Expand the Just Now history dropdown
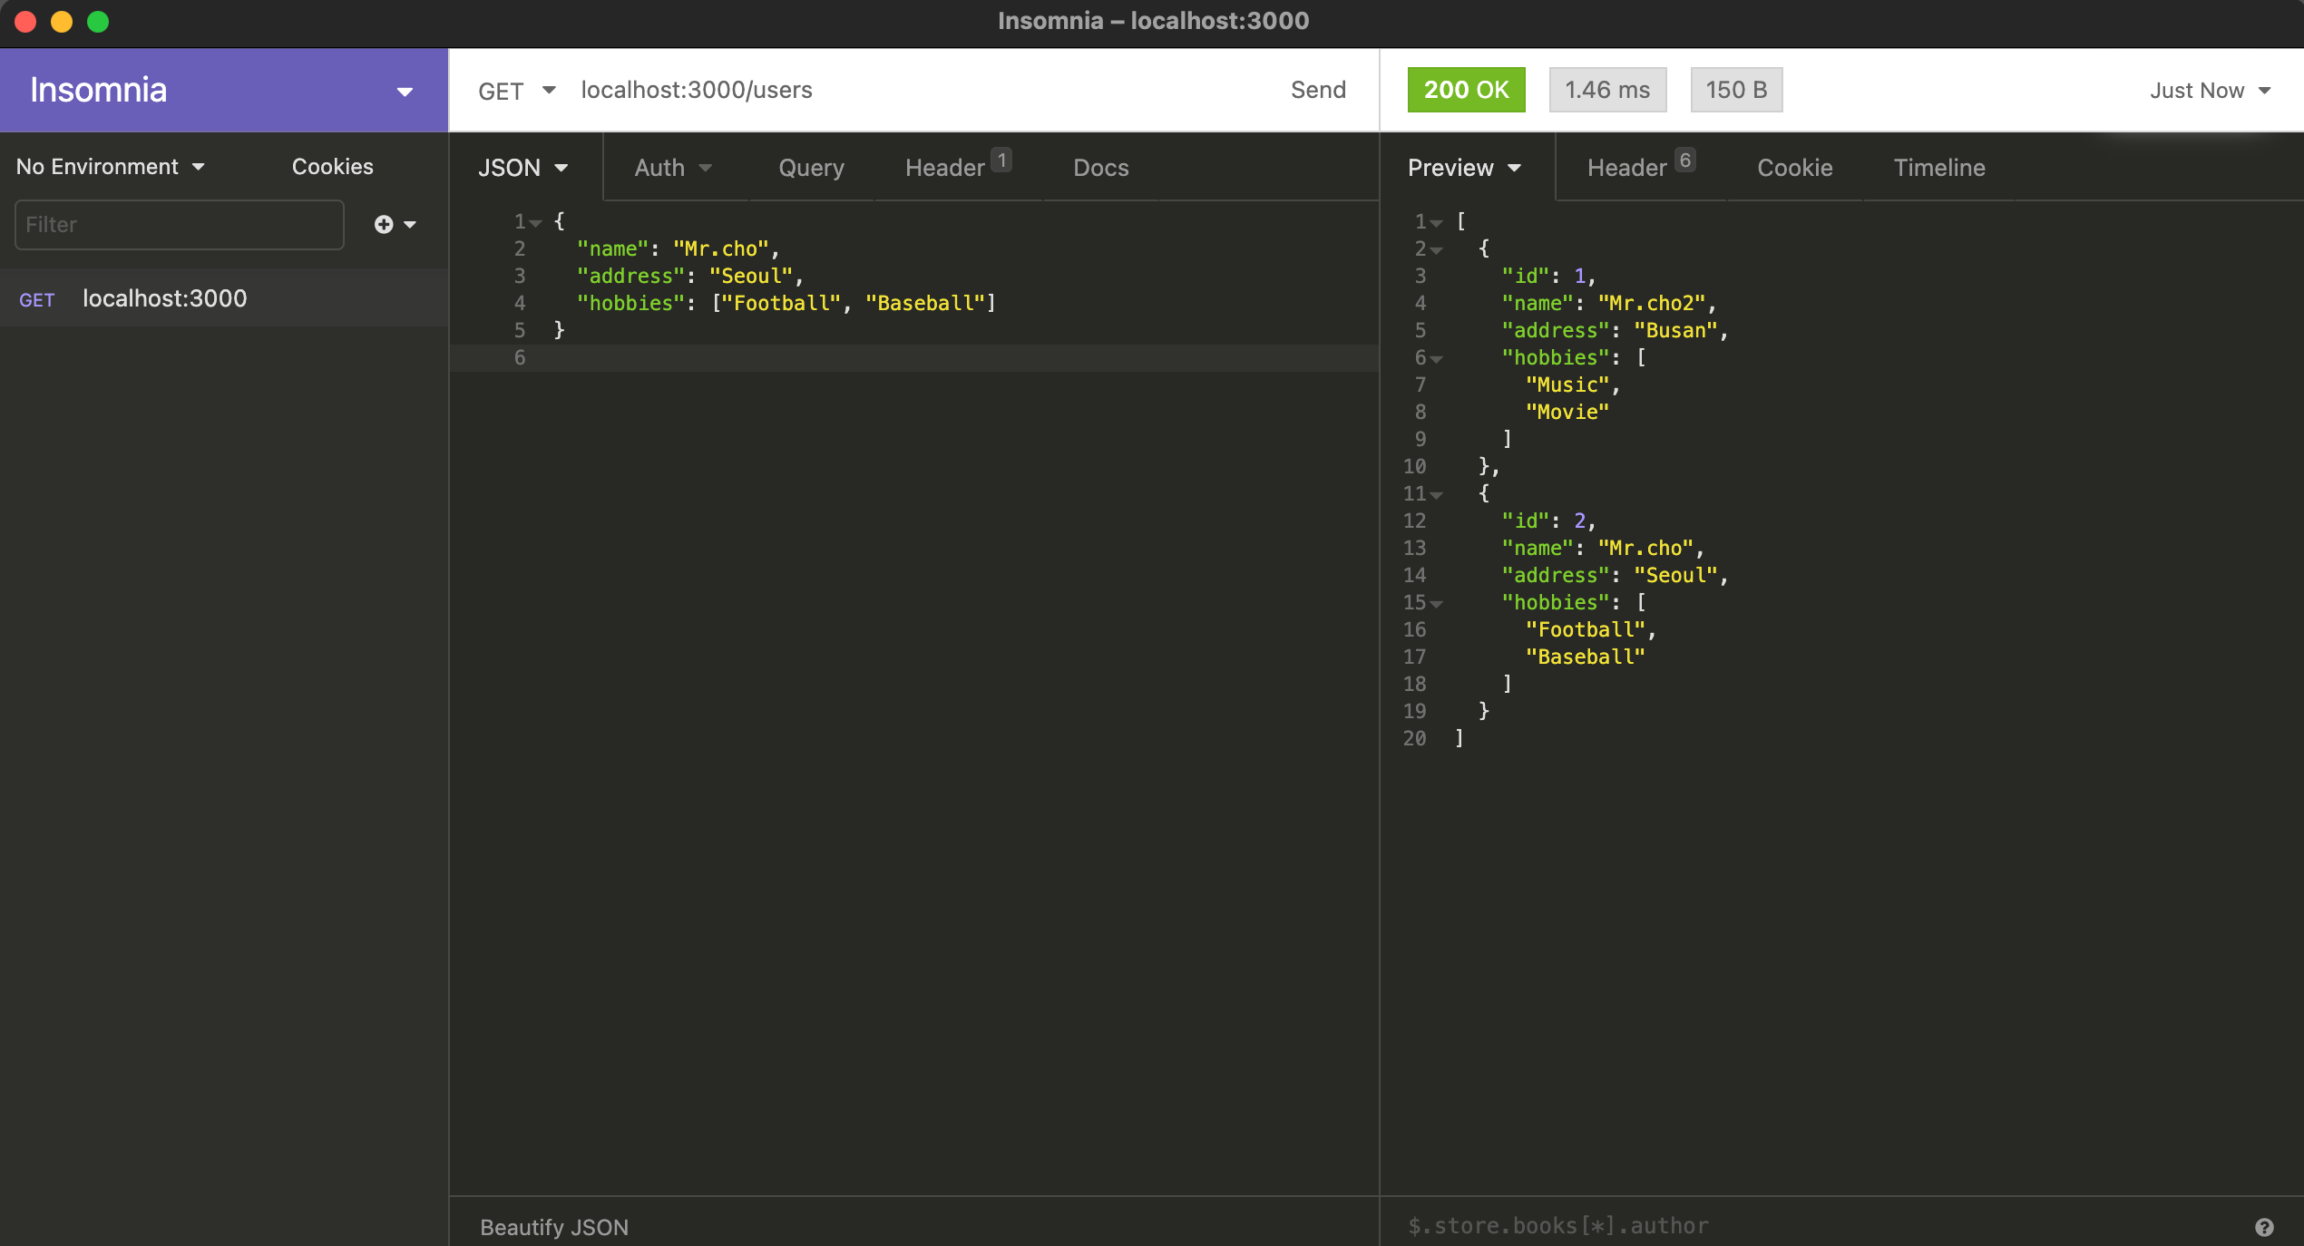 2210,91
